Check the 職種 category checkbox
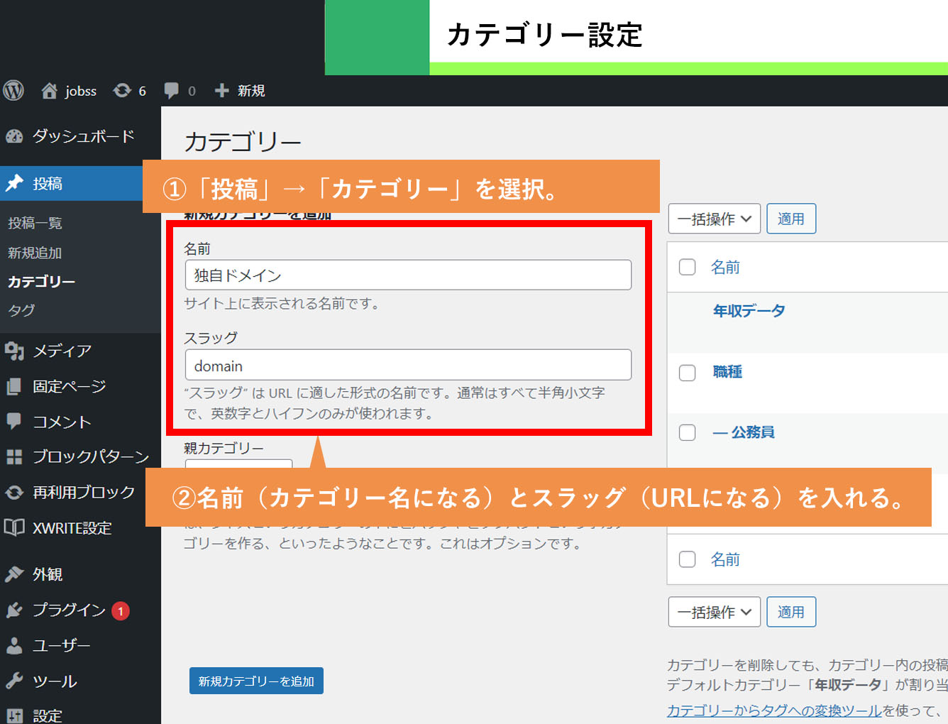Screen dimensions: 948x724 pyautogui.click(x=687, y=373)
